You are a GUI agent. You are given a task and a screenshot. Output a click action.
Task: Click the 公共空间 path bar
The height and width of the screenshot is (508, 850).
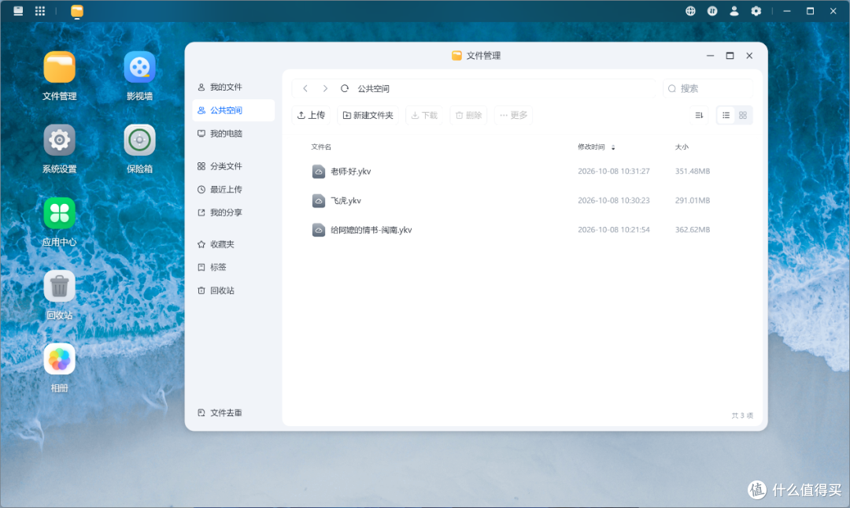pos(474,88)
